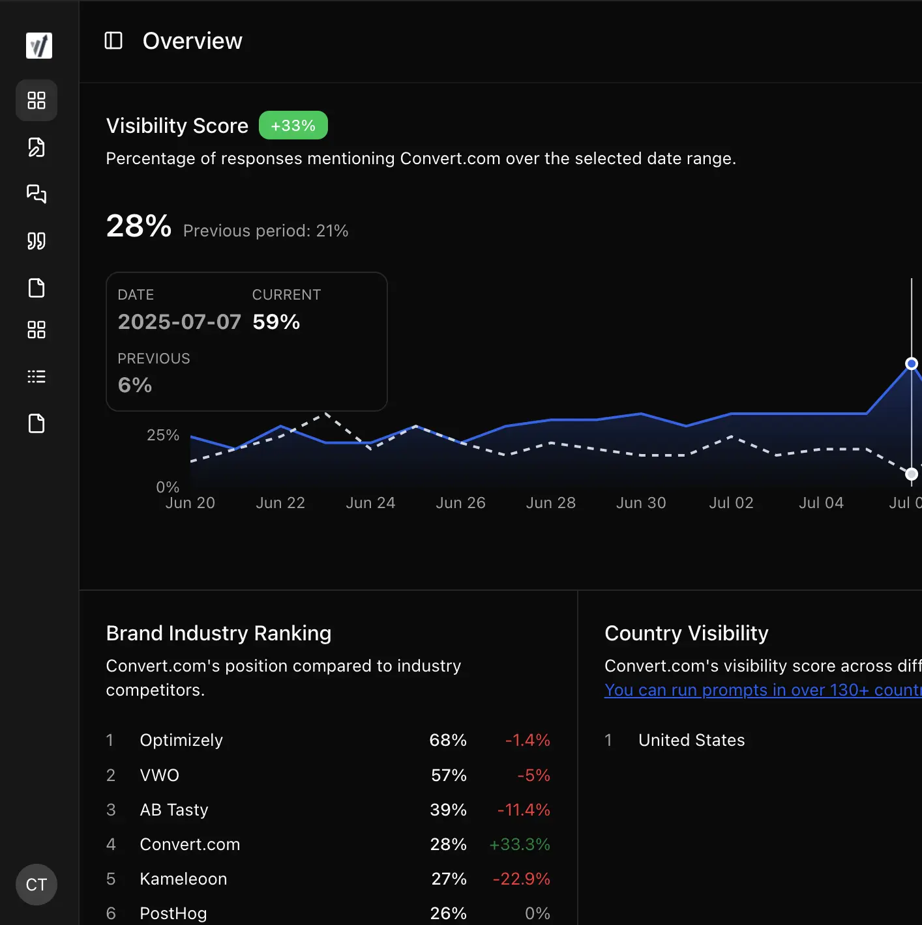Toggle the sidebar panel next to Overview
The height and width of the screenshot is (925, 922).
(113, 41)
